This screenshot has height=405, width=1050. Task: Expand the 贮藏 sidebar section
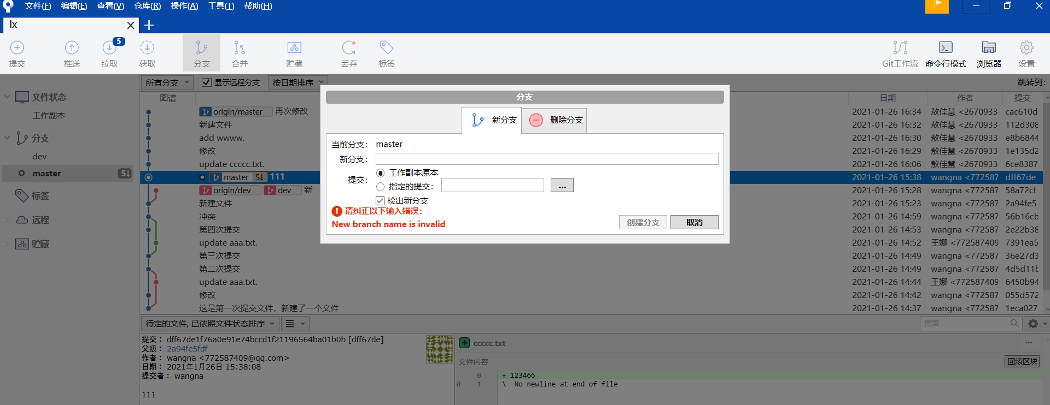pyautogui.click(x=7, y=244)
